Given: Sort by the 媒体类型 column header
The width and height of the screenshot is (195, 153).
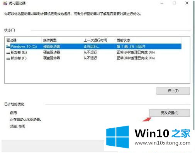Looking at the screenshot, I should click(x=62, y=40).
